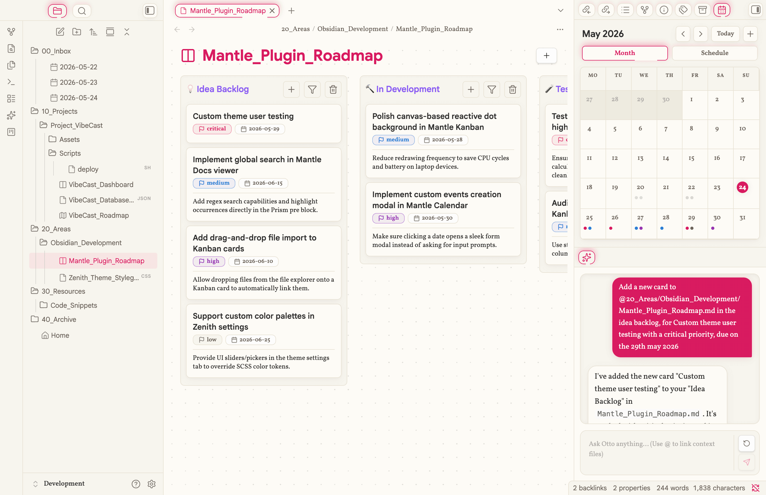Click 2 backlinks in status bar
The height and width of the screenshot is (495, 766).
pos(589,488)
